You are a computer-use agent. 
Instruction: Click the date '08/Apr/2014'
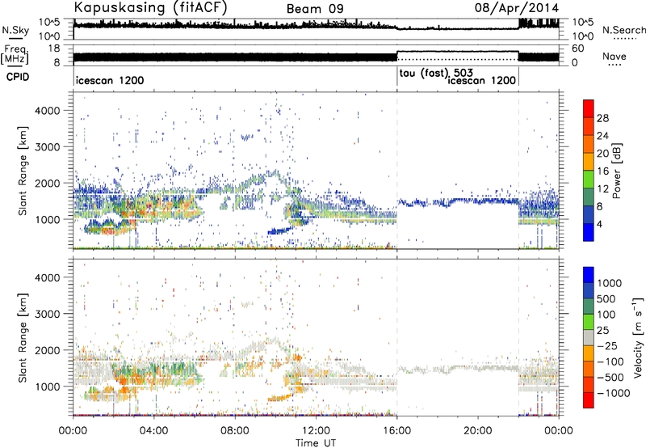[517, 8]
